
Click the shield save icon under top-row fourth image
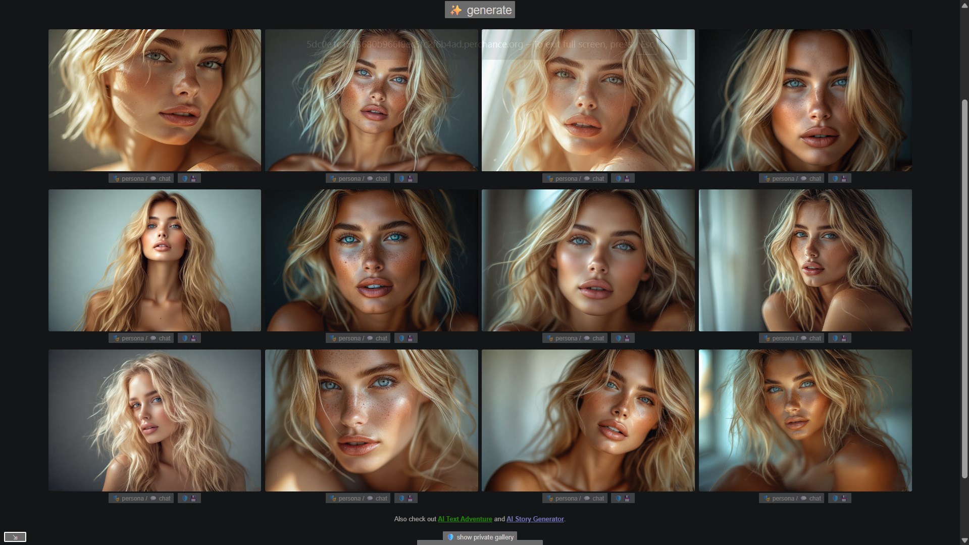[x=839, y=178]
